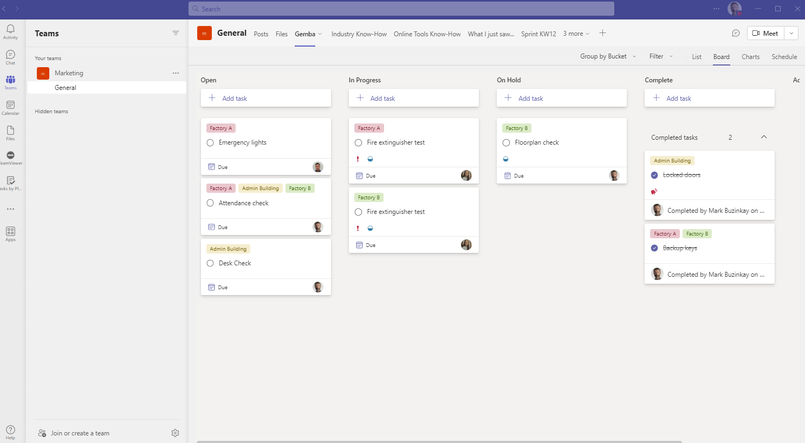This screenshot has width=805, height=443.
Task: Open Tasks by Planner icon
Action: (x=10, y=183)
